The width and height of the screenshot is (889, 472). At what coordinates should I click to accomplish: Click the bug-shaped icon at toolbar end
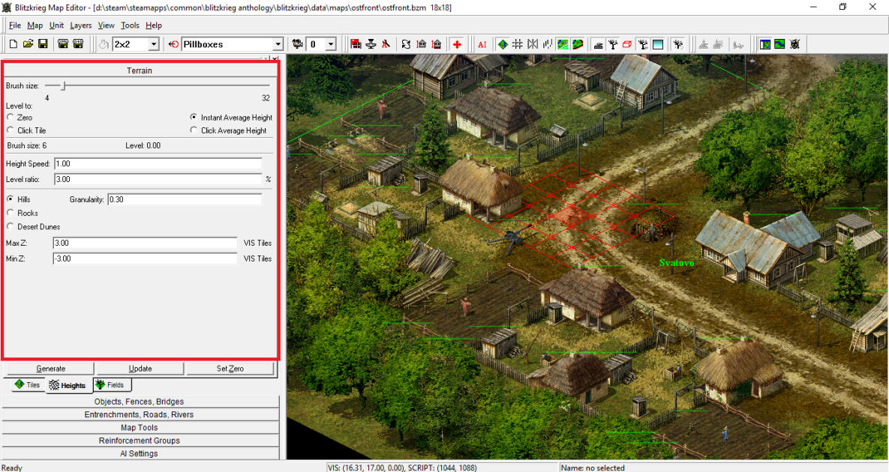pos(794,44)
